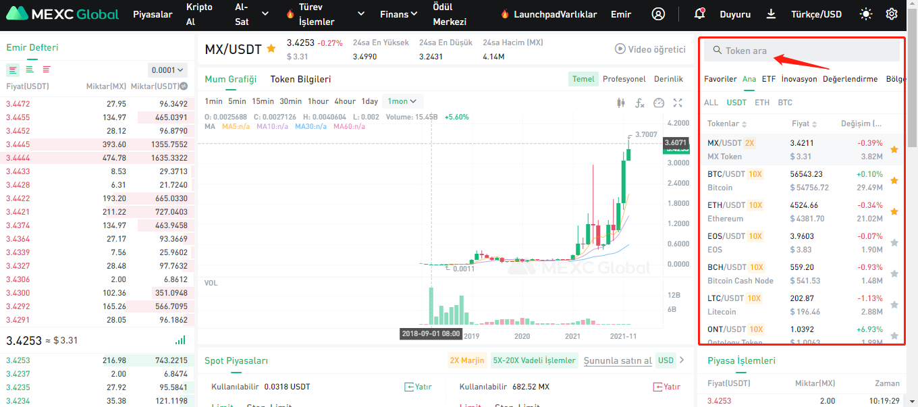Open candlestick chart type icon
This screenshot has width=918, height=407.
click(x=621, y=103)
